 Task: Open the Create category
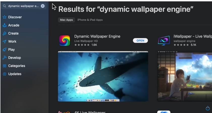pyautogui.click(x=13, y=33)
